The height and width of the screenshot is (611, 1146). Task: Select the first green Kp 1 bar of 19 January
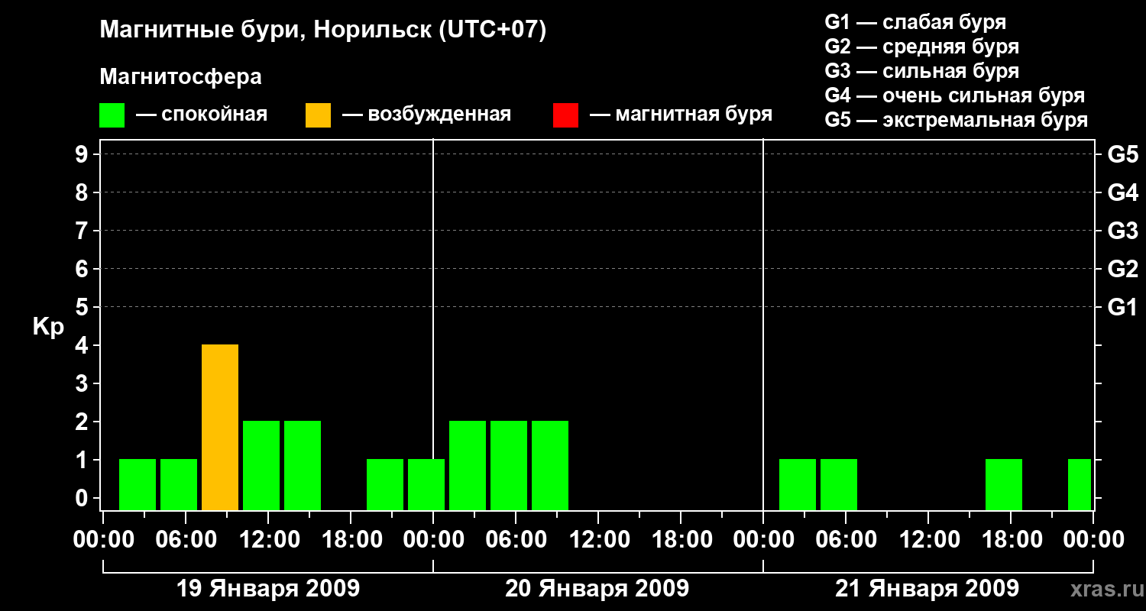tap(138, 484)
